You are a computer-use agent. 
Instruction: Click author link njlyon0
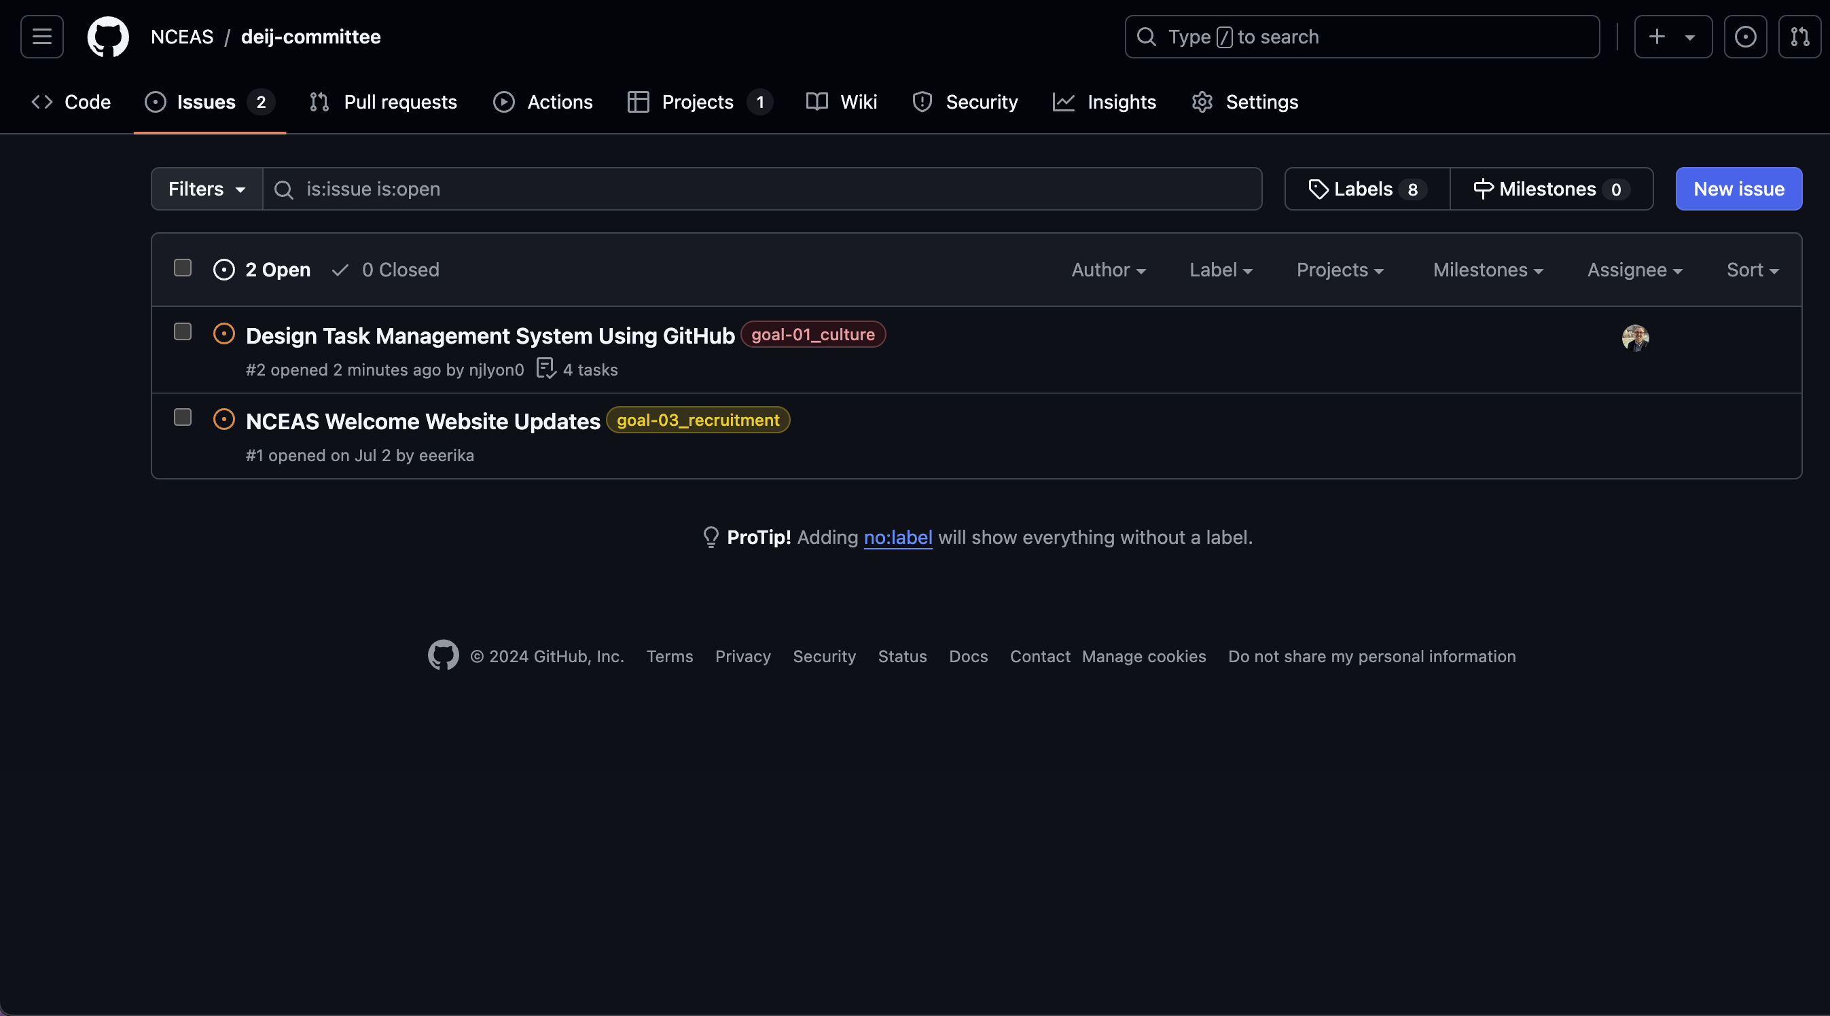pyautogui.click(x=496, y=370)
